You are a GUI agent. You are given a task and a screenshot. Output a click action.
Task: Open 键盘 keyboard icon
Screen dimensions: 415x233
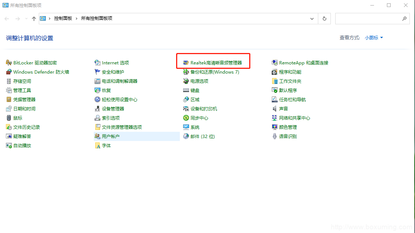point(186,91)
